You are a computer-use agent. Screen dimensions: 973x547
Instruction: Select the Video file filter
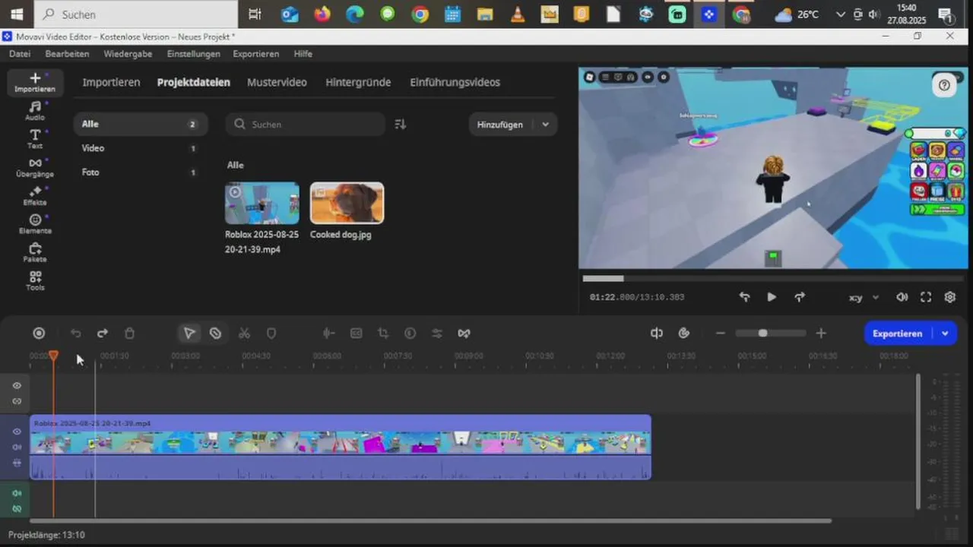140,148
